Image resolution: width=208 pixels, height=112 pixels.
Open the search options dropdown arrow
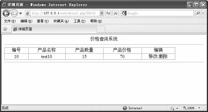pyautogui.click(x=203, y=13)
